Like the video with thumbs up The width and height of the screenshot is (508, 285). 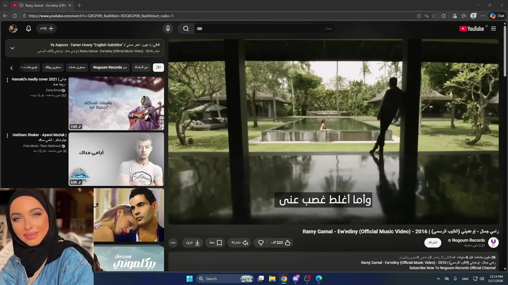click(281, 243)
